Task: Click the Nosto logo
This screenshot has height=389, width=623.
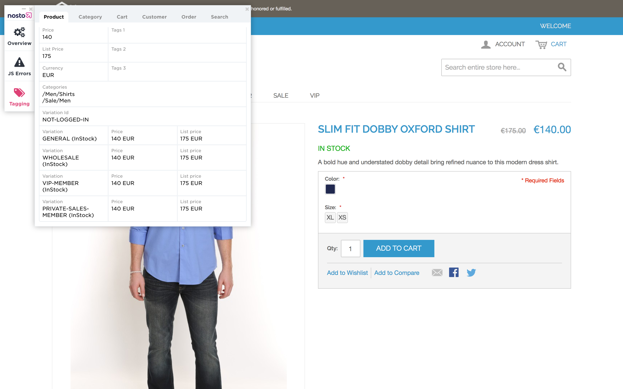Action: (x=19, y=16)
